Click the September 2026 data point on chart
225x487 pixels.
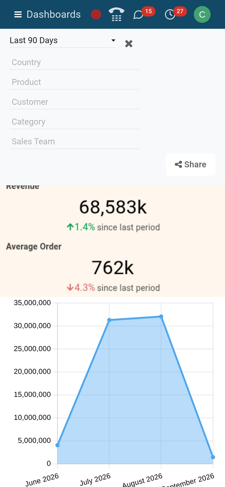[x=213, y=457]
